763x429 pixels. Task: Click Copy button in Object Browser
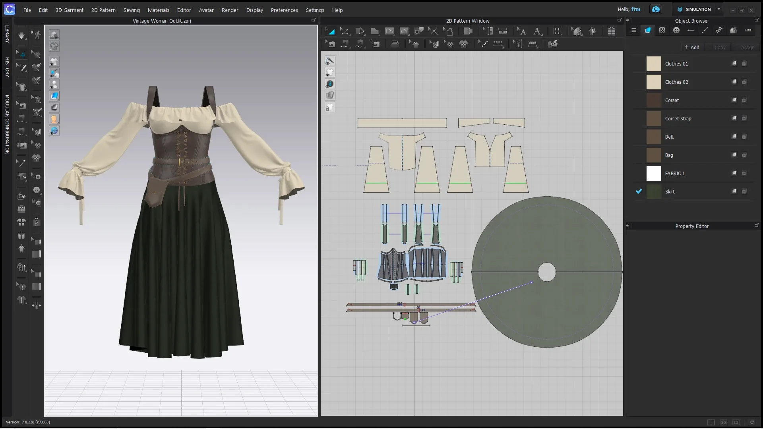pyautogui.click(x=720, y=47)
